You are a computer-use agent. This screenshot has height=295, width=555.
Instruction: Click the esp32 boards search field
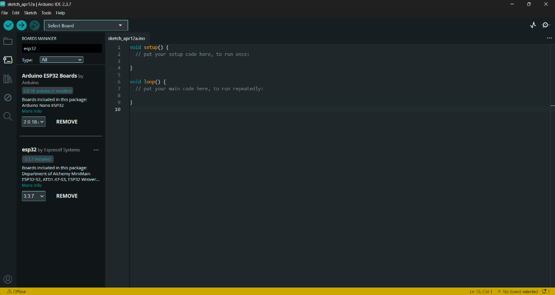coord(62,49)
